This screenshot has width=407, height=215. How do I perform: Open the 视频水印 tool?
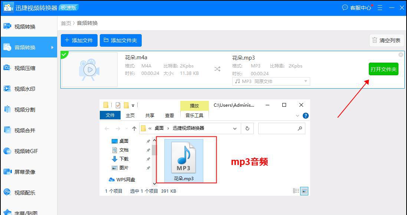(29, 89)
